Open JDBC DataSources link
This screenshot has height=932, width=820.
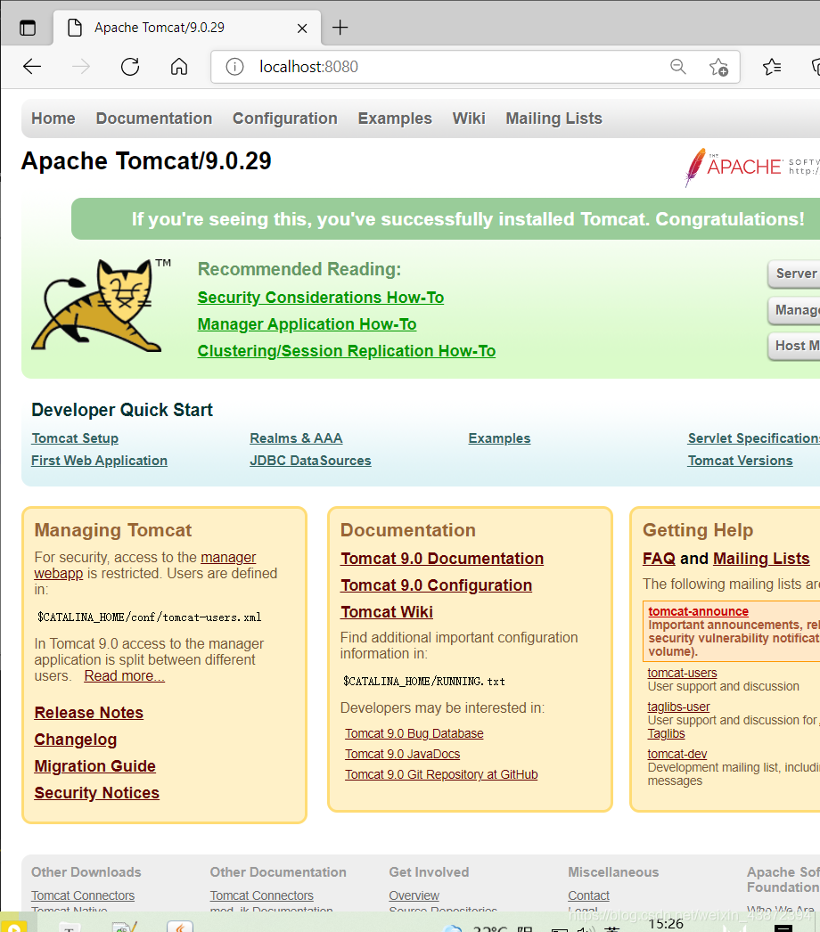310,461
